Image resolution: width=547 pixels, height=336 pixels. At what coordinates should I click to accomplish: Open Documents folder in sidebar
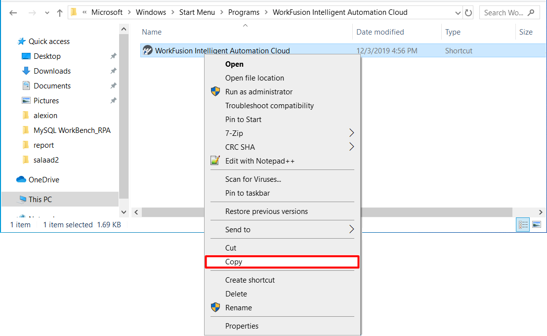point(52,86)
